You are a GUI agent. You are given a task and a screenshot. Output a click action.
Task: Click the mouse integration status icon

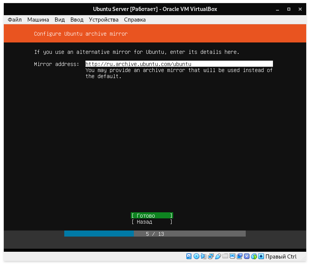[x=254, y=256]
